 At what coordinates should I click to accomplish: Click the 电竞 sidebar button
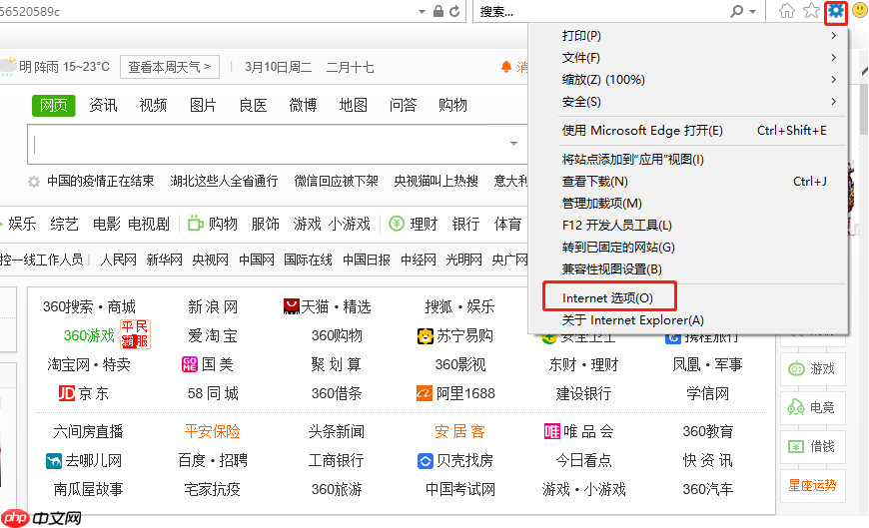(812, 408)
